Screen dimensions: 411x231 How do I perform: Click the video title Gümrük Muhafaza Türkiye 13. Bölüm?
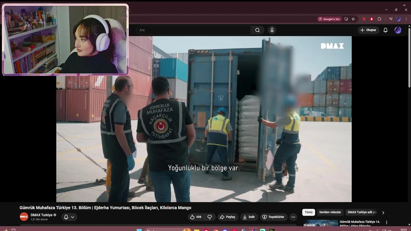point(105,208)
